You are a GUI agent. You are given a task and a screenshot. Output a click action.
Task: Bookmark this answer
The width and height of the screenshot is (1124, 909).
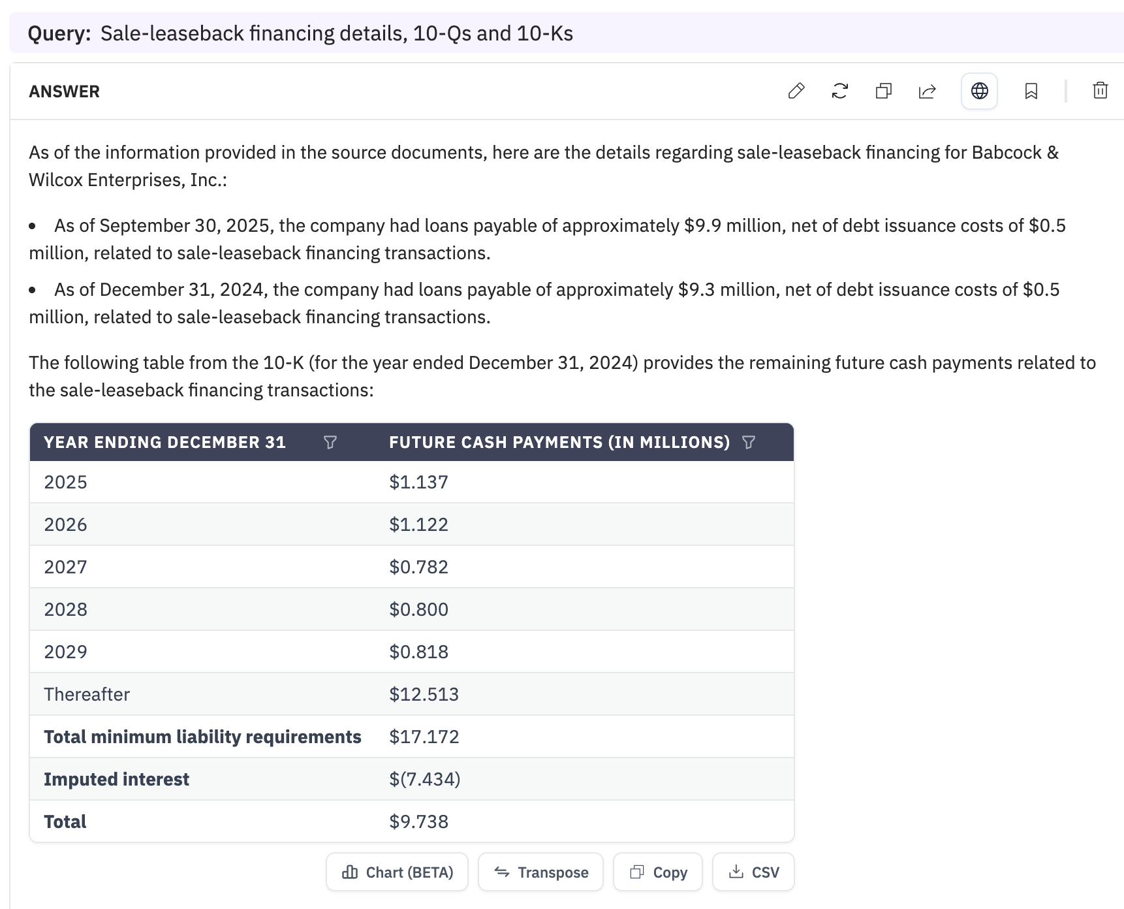coord(1031,91)
